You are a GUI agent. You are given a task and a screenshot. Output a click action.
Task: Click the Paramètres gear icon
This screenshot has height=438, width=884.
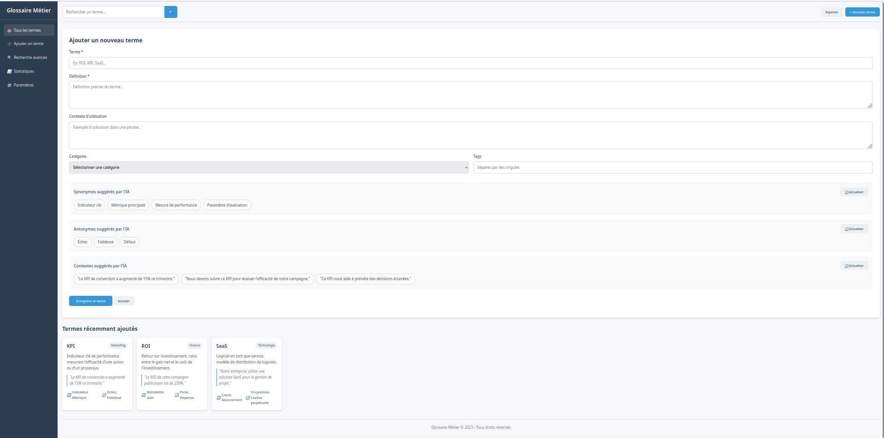pyautogui.click(x=9, y=85)
